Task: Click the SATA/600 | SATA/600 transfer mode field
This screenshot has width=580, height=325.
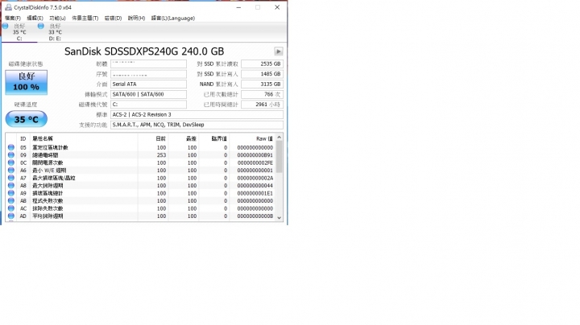Action: (x=148, y=95)
